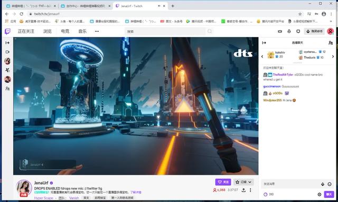Click the find friends icon in the sidebar
338x202 pixels.
pyautogui.click(x=7, y=88)
